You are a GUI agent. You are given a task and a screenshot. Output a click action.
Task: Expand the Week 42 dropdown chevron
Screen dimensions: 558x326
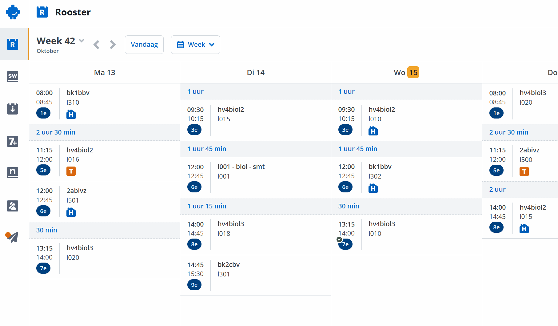click(x=82, y=41)
